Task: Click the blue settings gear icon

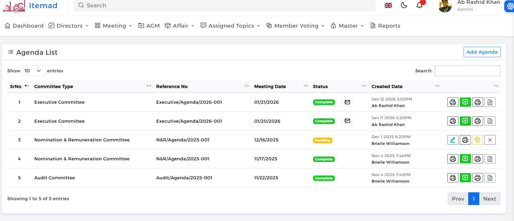Action: (510, 6)
